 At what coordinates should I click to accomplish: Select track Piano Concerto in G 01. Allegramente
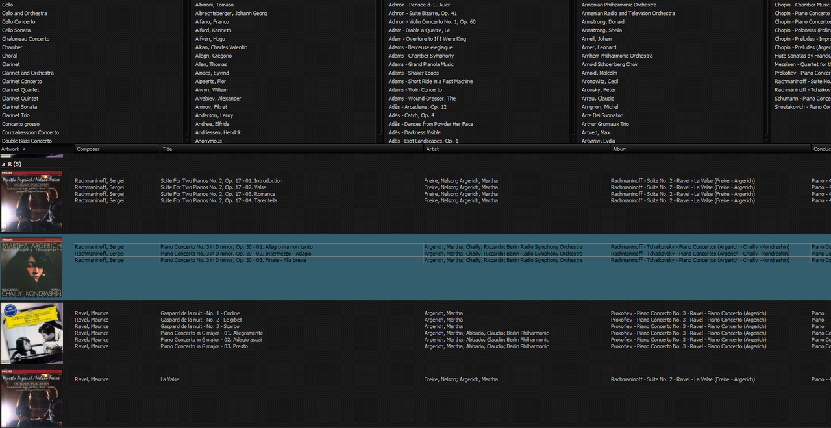212,333
